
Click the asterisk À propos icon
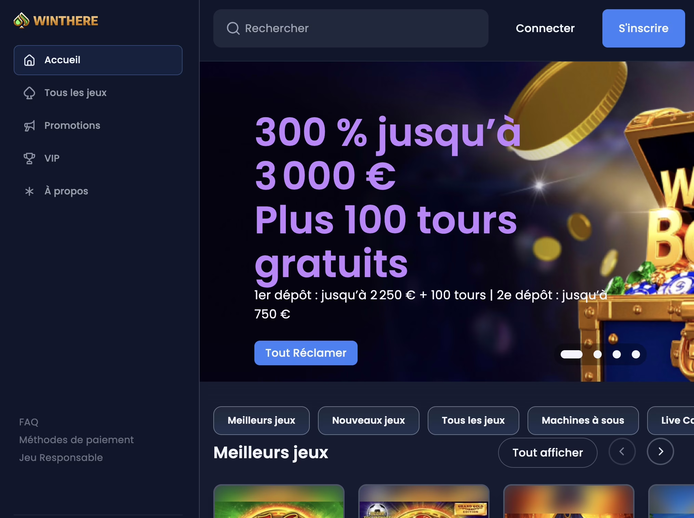(x=29, y=191)
